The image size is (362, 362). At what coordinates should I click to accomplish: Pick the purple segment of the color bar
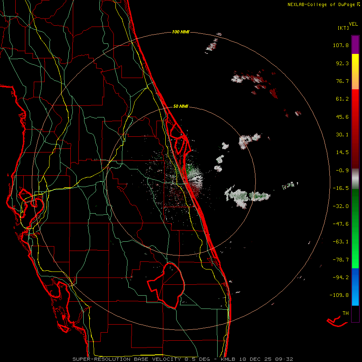(355, 45)
